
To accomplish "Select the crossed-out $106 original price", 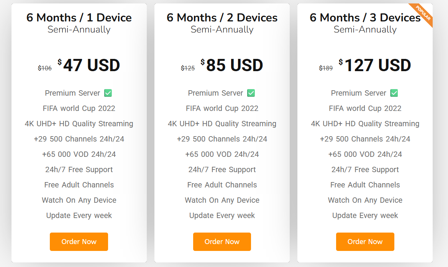I will point(45,68).
